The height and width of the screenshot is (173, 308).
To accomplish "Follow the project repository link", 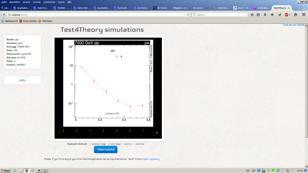I will 151,159.
